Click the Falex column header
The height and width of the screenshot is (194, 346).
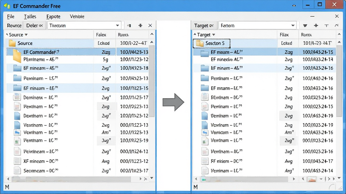tap(104, 35)
